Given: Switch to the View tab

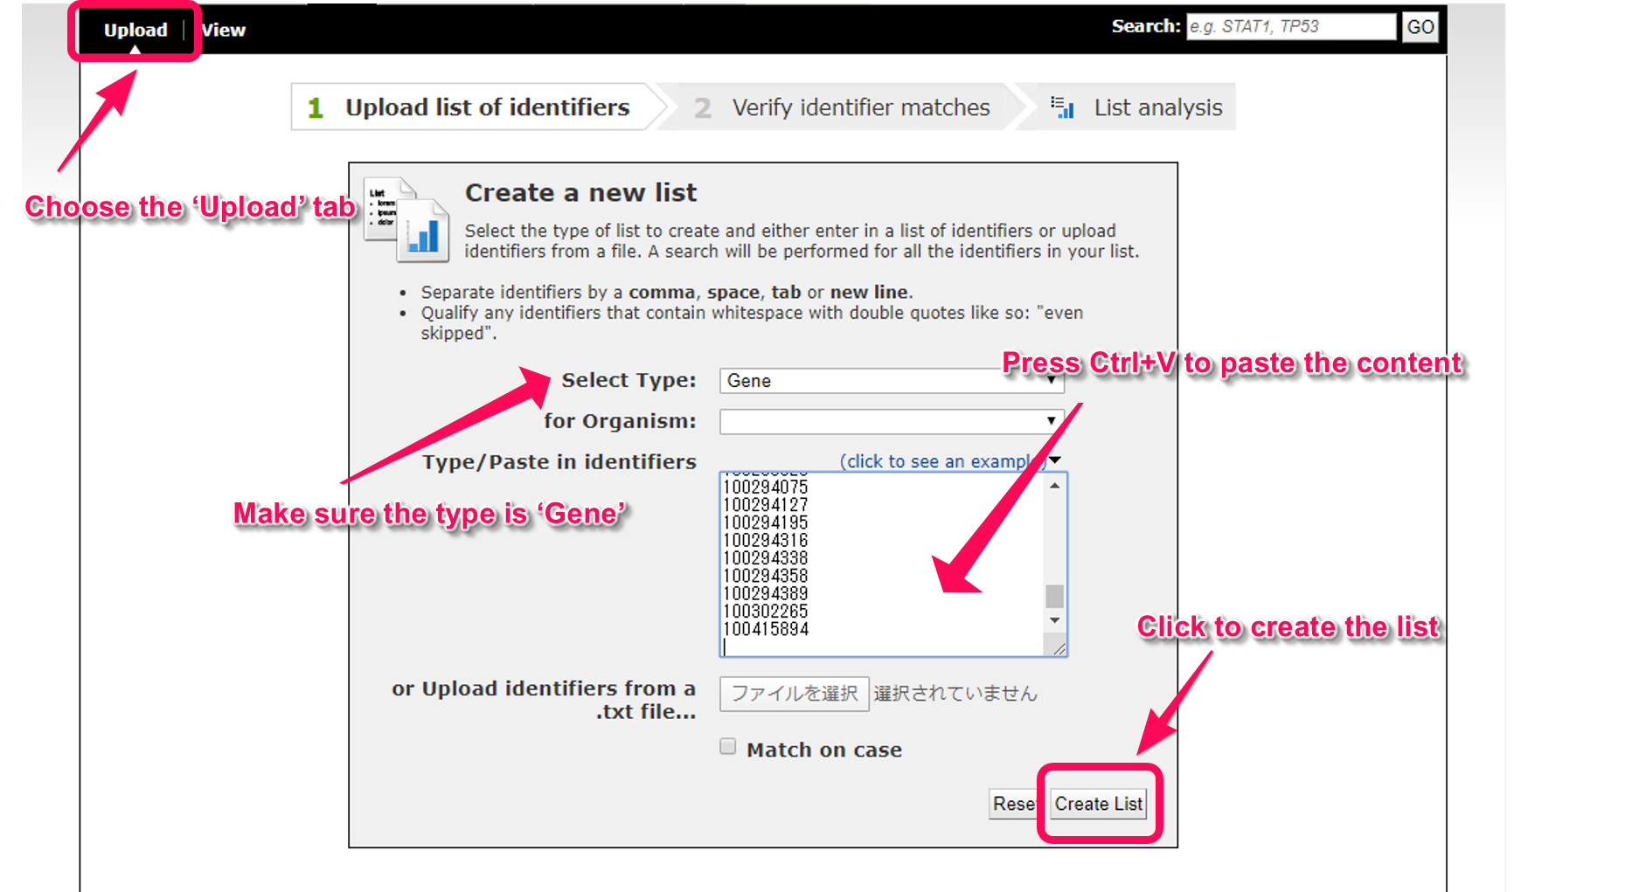Looking at the screenshot, I should pos(224,30).
